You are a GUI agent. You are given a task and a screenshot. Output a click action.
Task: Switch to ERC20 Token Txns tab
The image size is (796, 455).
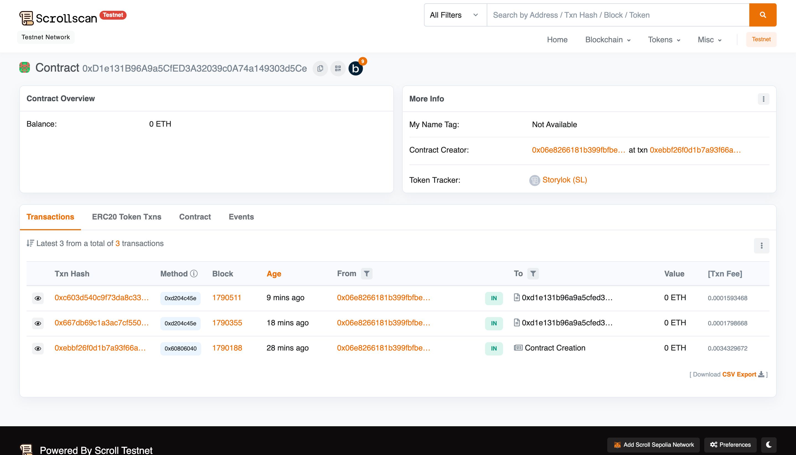pos(127,217)
